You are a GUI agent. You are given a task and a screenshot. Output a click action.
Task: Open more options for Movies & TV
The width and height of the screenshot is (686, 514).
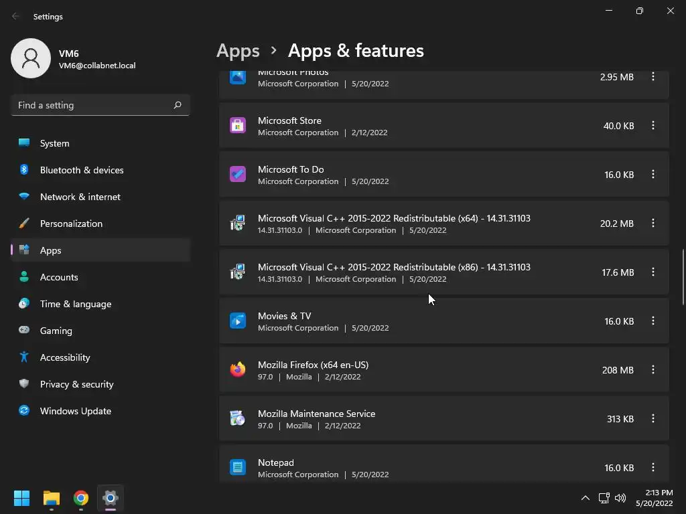[653, 321]
